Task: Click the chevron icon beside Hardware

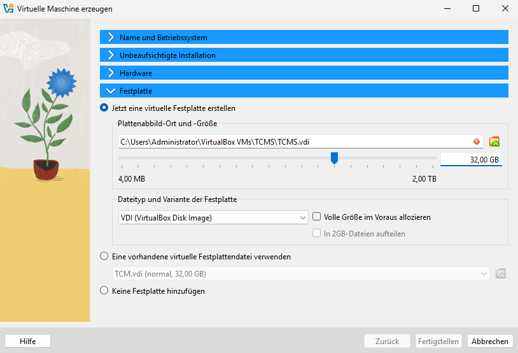Action: point(111,73)
